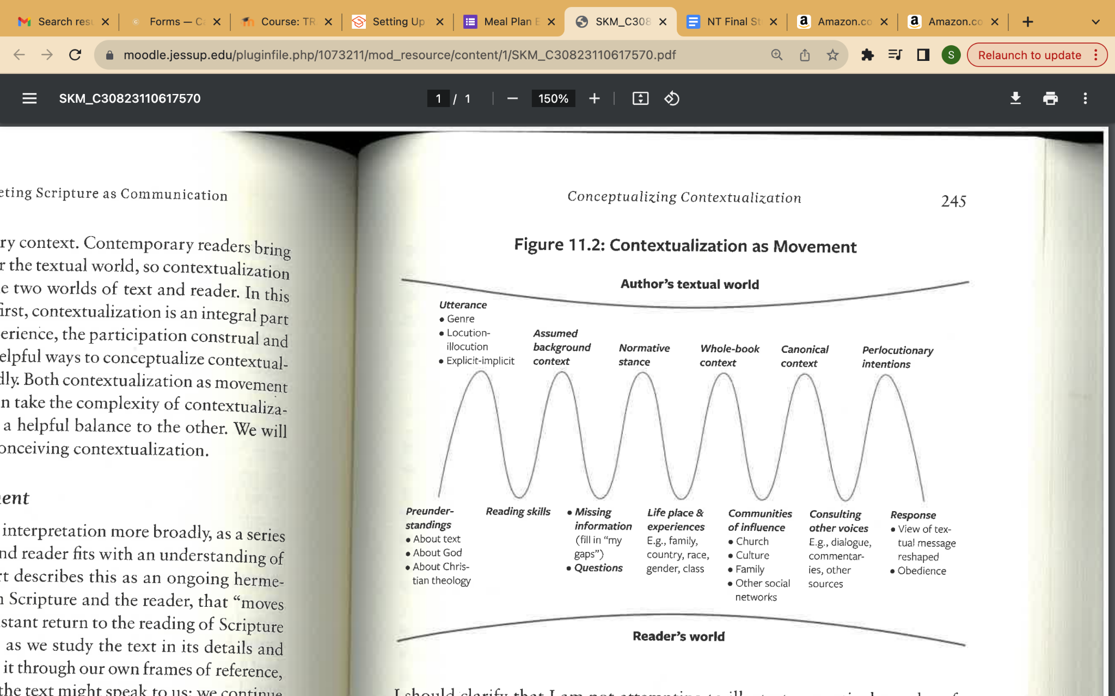Click the page number input box
1115x696 pixels.
(438, 98)
